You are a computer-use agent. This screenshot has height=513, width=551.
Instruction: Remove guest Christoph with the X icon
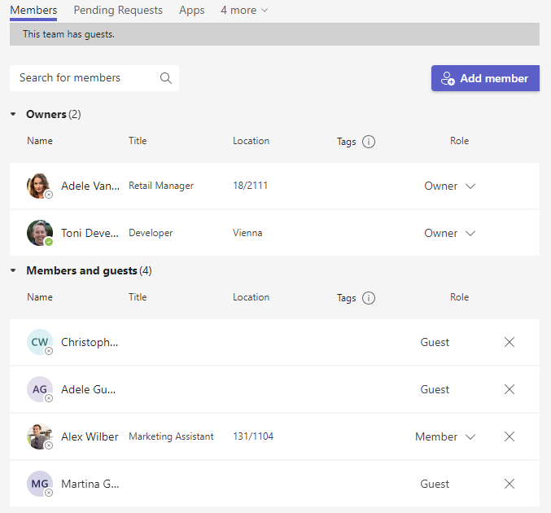click(509, 342)
